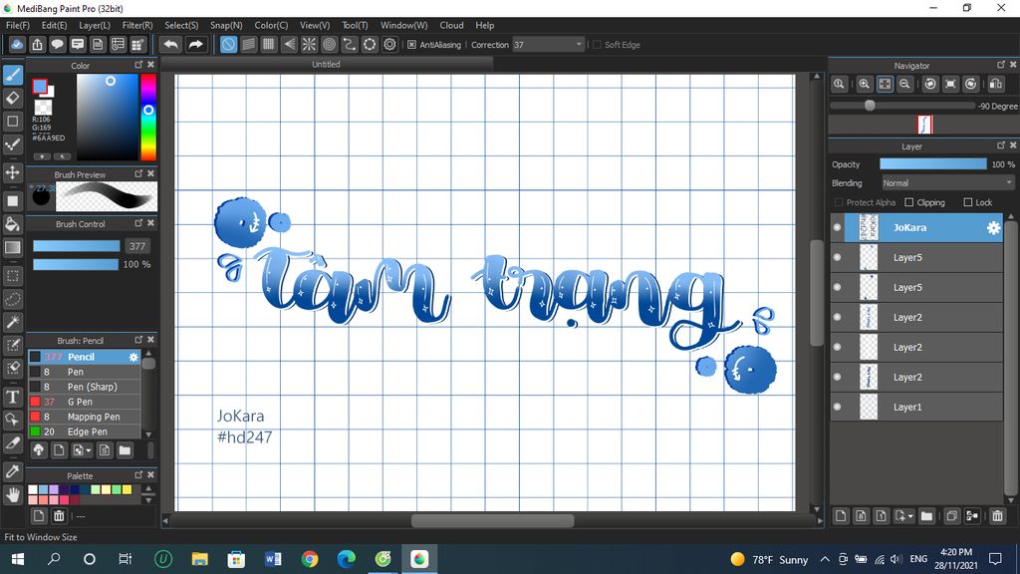Select the Lasso tool
The height and width of the screenshot is (574, 1020).
(13, 299)
